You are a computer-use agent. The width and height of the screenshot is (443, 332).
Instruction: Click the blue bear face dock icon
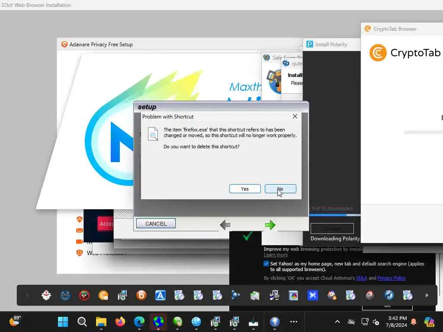click(x=65, y=295)
